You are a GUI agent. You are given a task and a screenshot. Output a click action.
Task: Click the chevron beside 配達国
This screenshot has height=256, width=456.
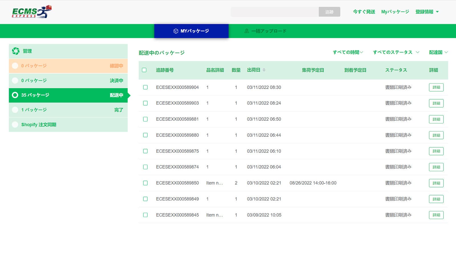pos(446,52)
